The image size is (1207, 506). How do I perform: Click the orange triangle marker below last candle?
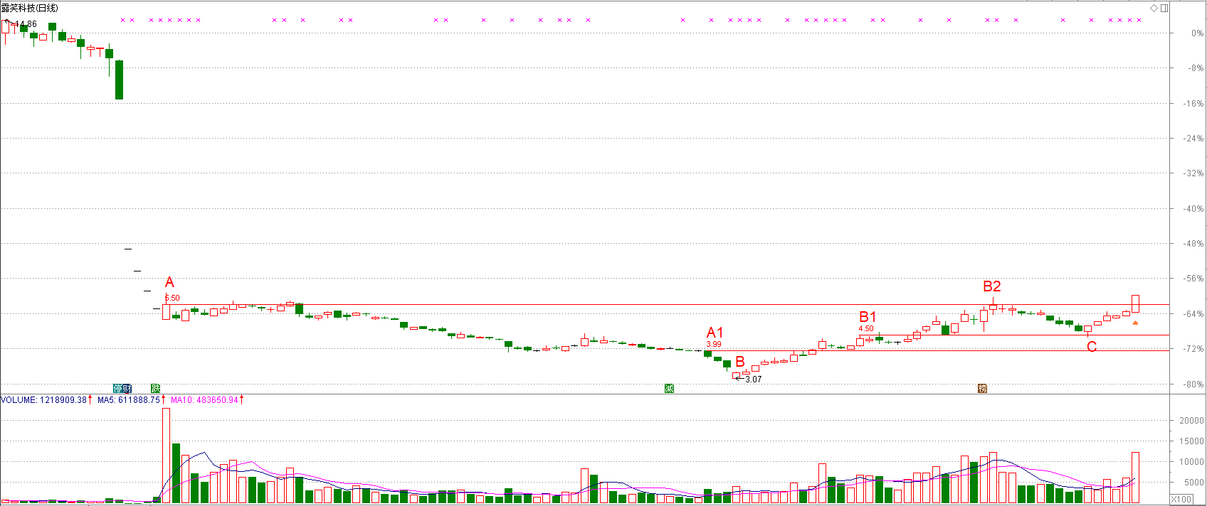coord(1135,323)
